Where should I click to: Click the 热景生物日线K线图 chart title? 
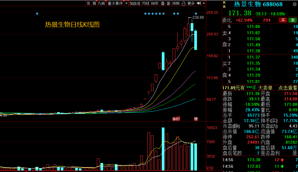[x=72, y=25]
